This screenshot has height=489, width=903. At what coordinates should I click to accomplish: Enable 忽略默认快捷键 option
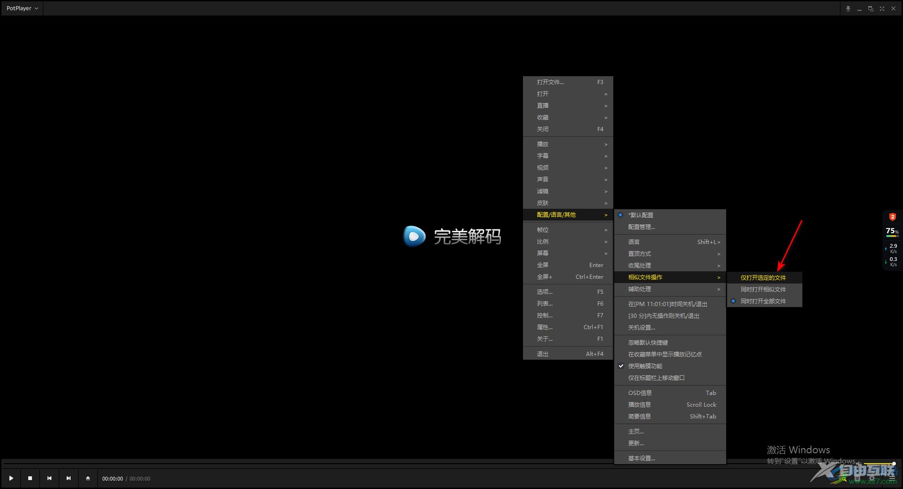670,342
